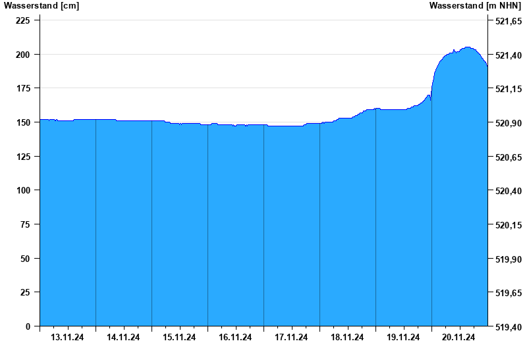
Task: Click the right axis value 520,65
Action: click(509, 157)
